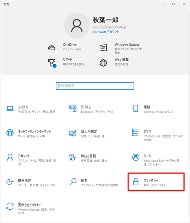Click the リワード label
Screen dimensions: 190x223
pyautogui.click(x=68, y=59)
